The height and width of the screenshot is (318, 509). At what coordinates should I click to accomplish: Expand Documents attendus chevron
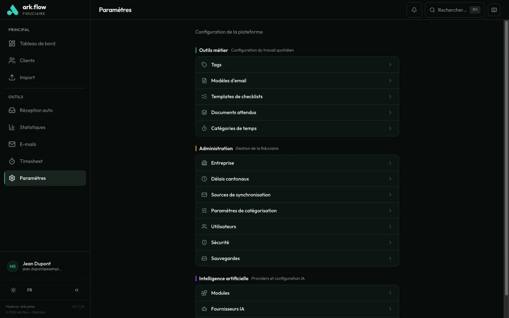[390, 112]
